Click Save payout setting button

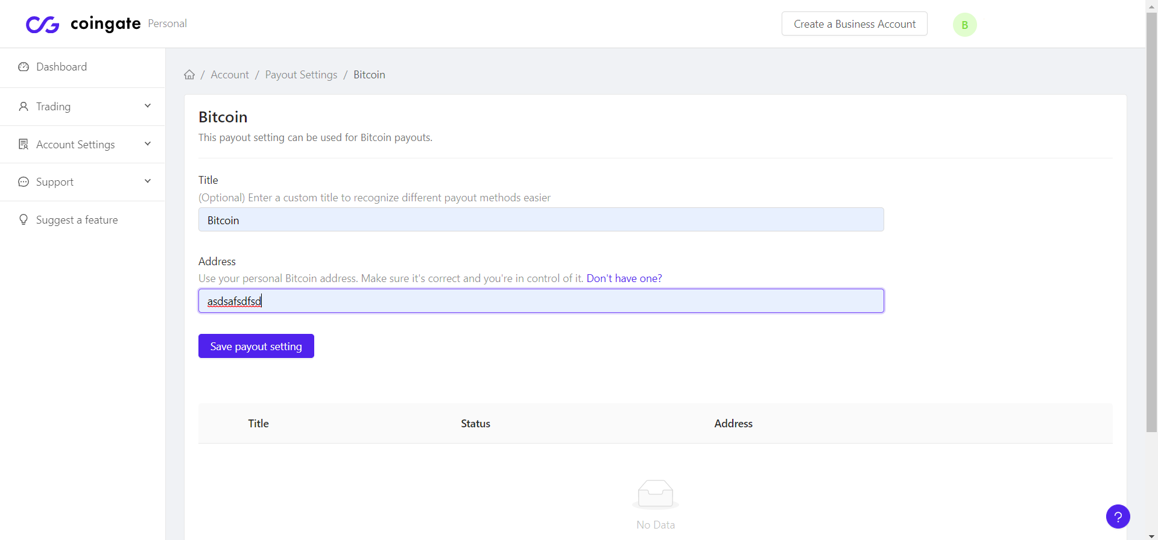pos(256,346)
